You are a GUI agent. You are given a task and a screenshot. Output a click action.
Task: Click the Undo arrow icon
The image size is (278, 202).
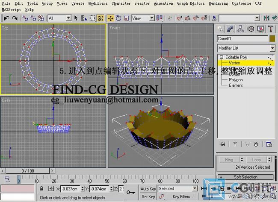pos(7,18)
